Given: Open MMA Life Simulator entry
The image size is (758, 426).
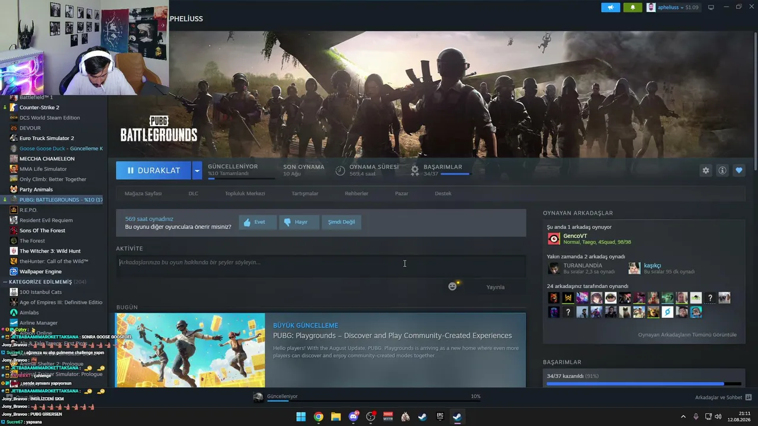Looking at the screenshot, I should click(x=43, y=169).
